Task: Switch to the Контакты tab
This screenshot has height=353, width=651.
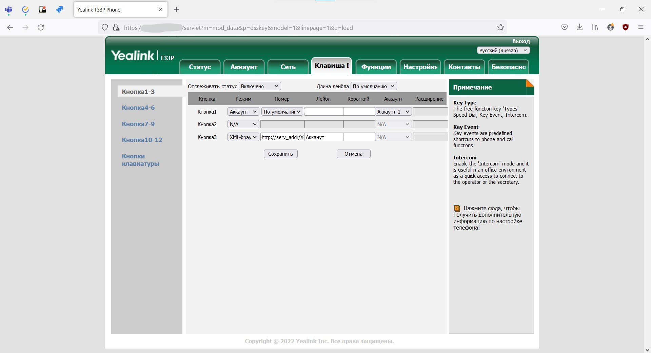Action: click(x=464, y=67)
